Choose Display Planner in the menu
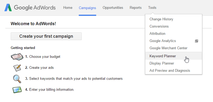The width and height of the screenshot is (213, 102). (x=174, y=63)
